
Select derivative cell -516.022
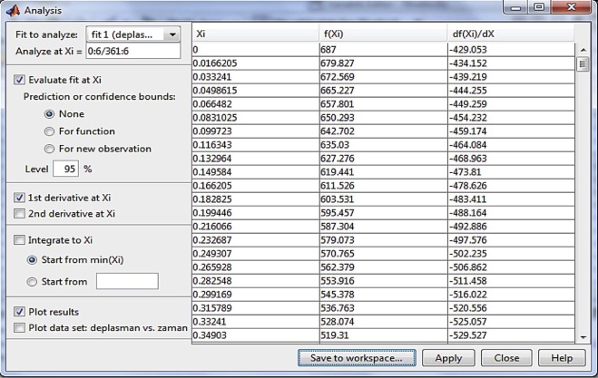[511, 295]
